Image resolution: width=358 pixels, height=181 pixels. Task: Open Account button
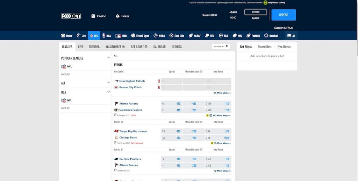point(256,12)
